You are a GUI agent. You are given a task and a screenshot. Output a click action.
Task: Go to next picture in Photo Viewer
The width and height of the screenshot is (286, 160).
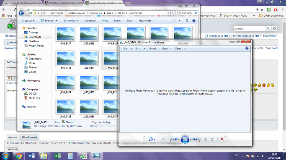(195, 139)
